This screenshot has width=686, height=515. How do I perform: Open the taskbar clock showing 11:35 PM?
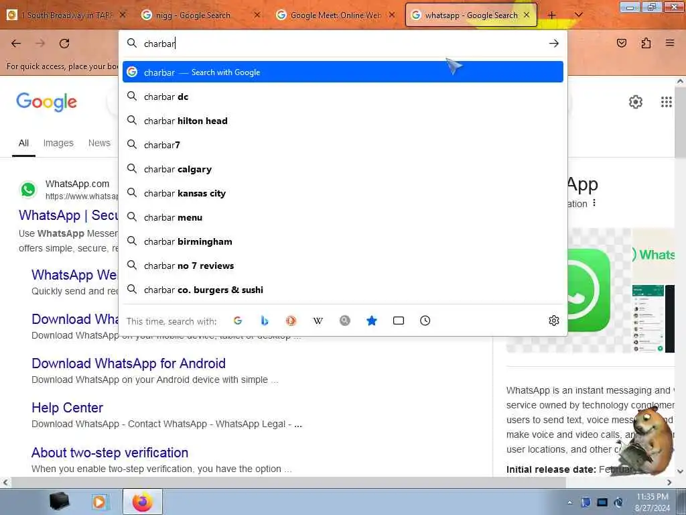click(652, 502)
